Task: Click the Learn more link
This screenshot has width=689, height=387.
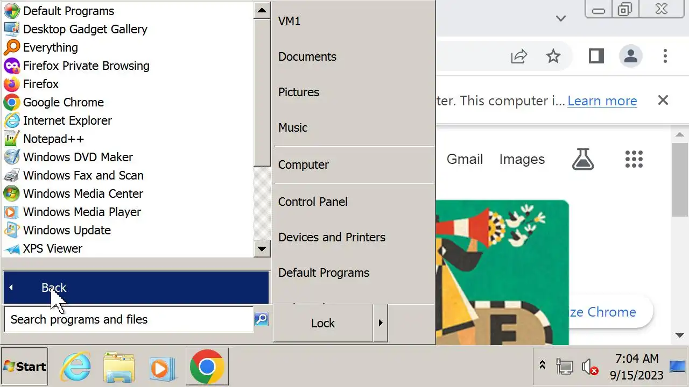Action: pyautogui.click(x=602, y=101)
